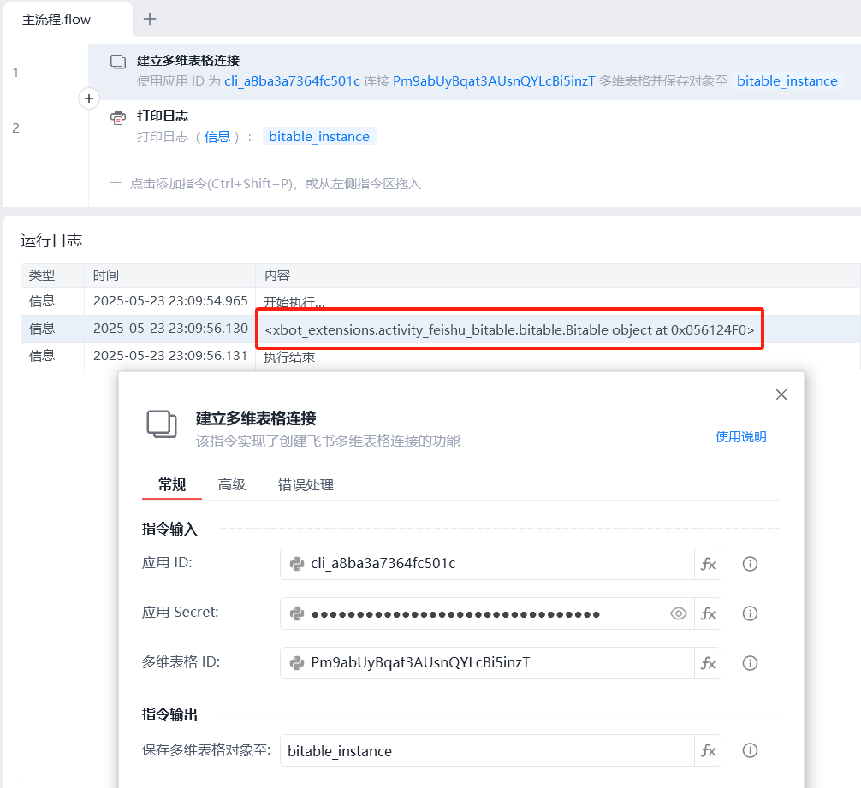Click the fx button beside 应用 Secret field
The width and height of the screenshot is (861, 788).
(708, 613)
